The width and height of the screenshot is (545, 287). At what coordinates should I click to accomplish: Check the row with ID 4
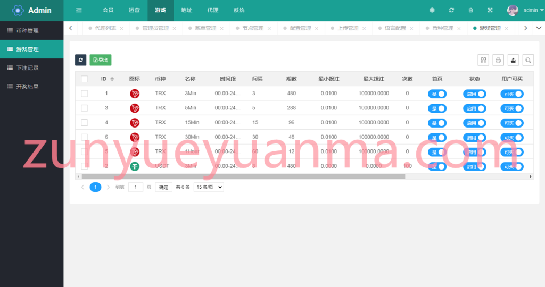(85, 122)
